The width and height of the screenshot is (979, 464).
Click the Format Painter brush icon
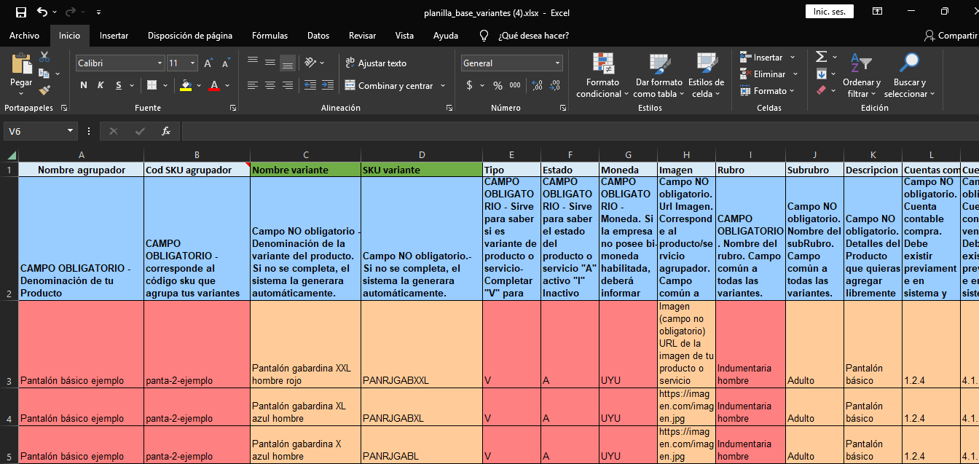[x=44, y=90]
